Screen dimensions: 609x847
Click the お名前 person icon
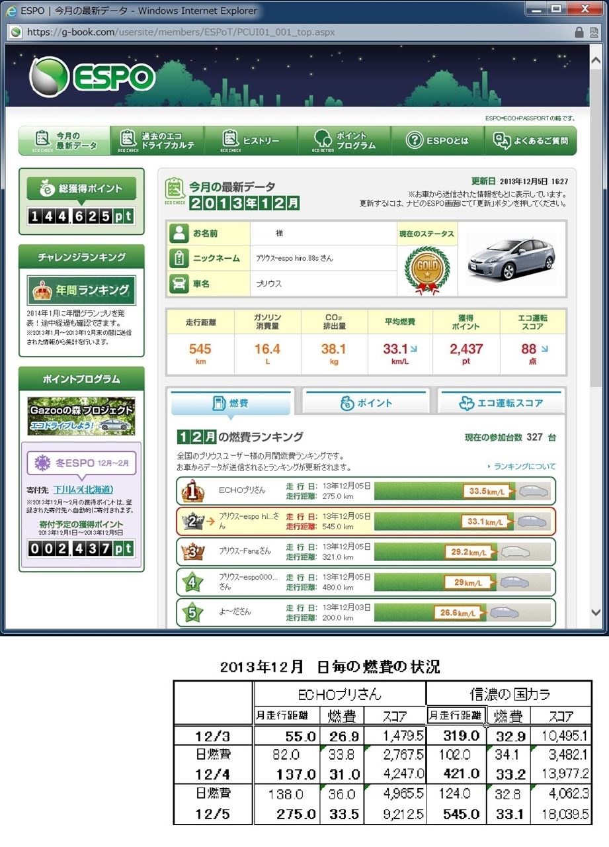(x=179, y=234)
